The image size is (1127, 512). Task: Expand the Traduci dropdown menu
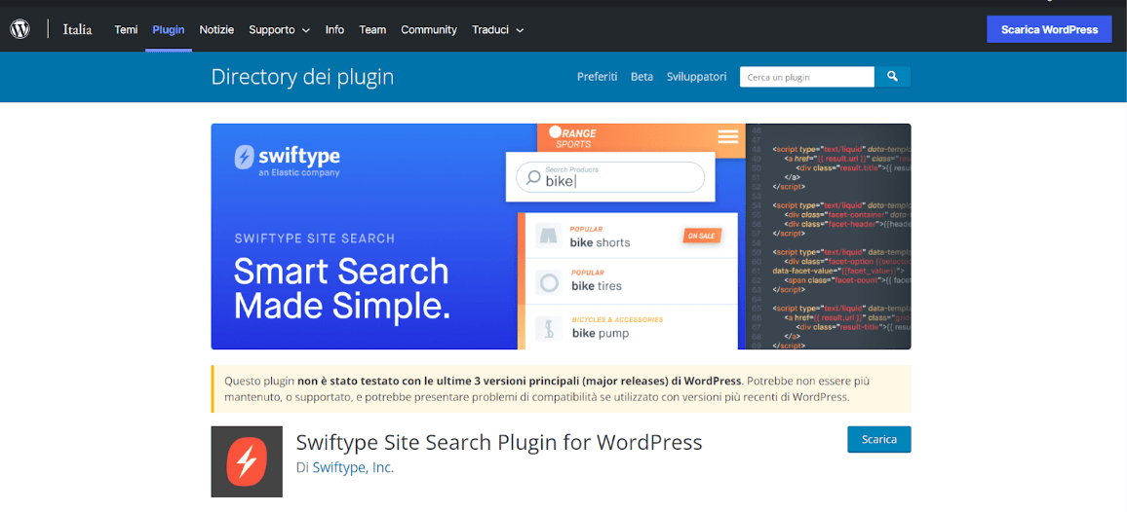[497, 29]
